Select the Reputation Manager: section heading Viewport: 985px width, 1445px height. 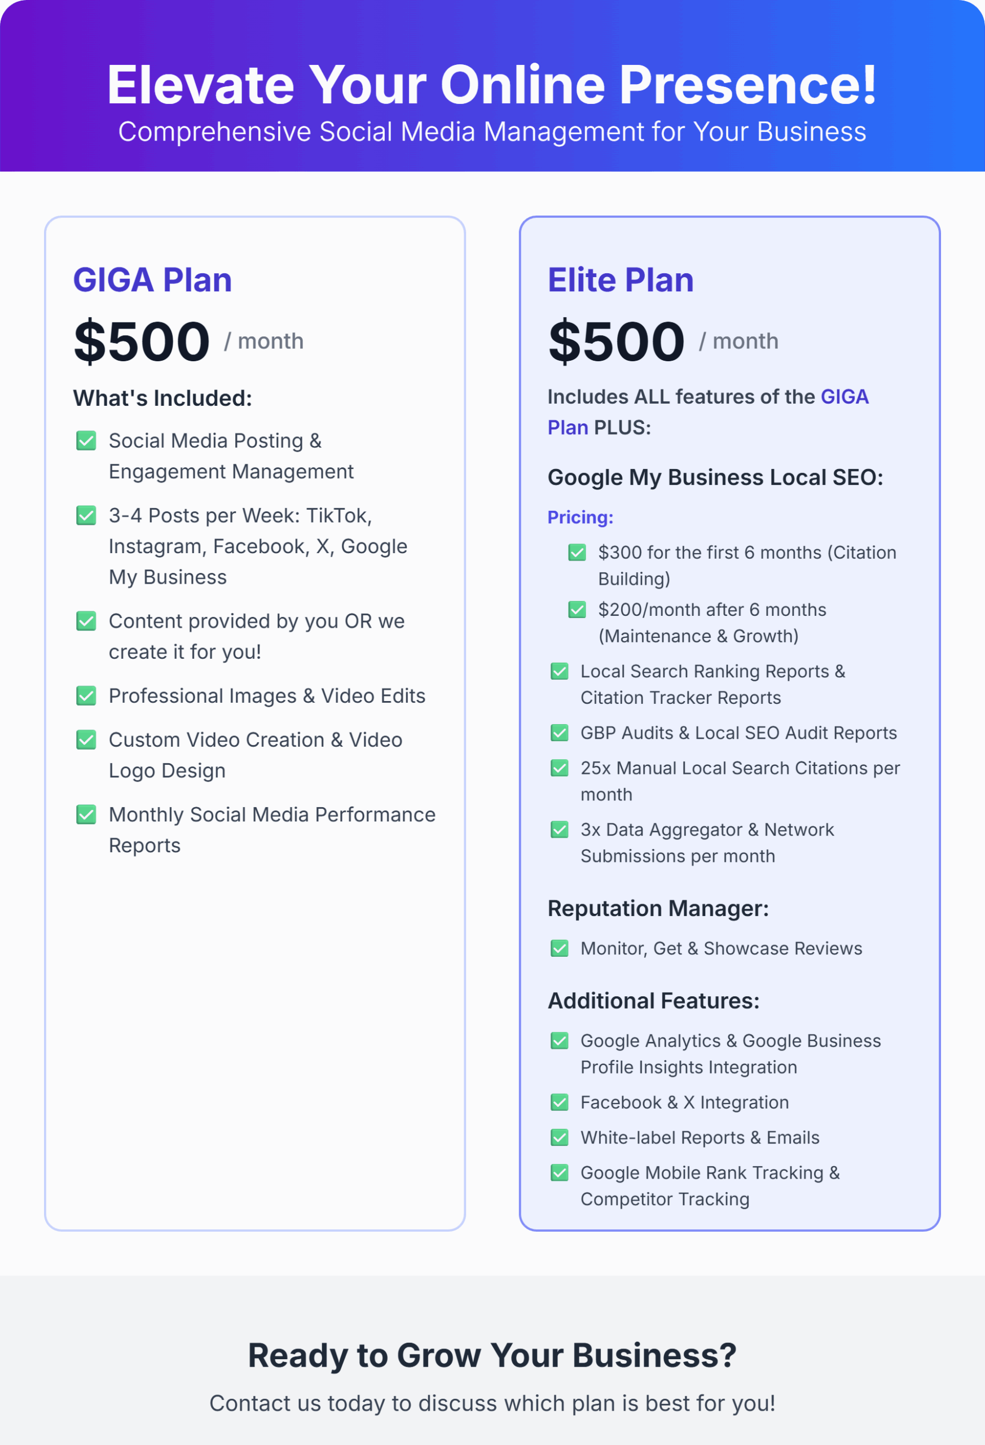657,908
